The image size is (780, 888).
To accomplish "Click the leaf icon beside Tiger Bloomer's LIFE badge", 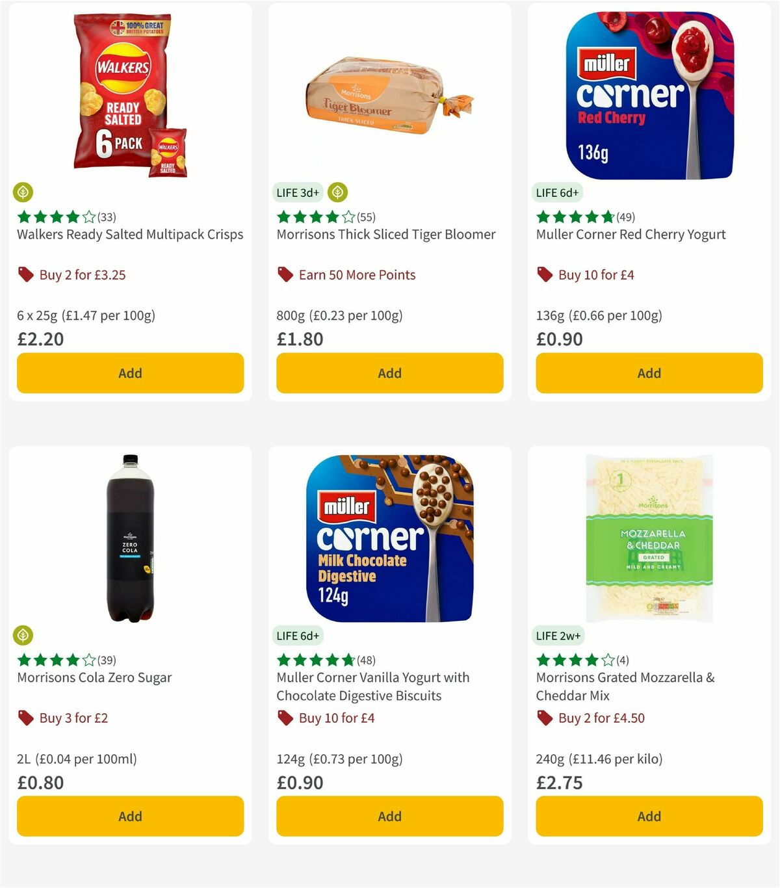I will (x=338, y=192).
